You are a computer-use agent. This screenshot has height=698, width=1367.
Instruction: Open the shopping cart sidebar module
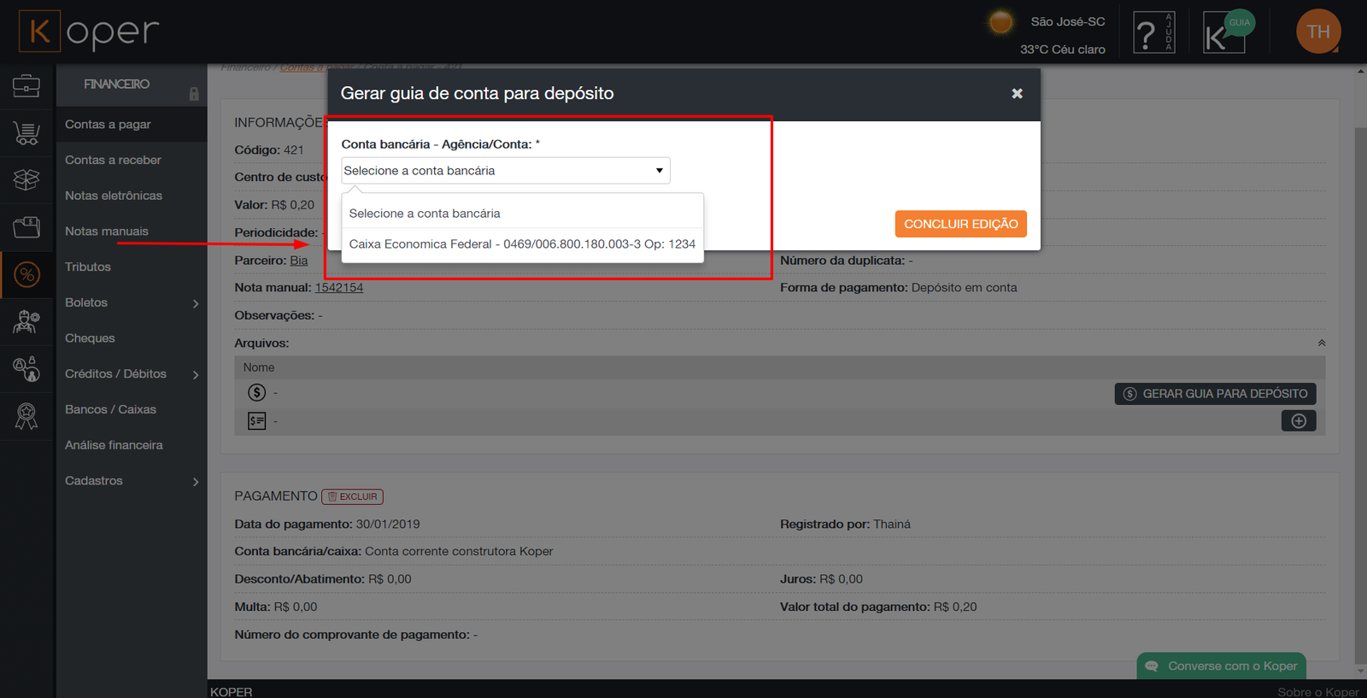pyautogui.click(x=26, y=133)
